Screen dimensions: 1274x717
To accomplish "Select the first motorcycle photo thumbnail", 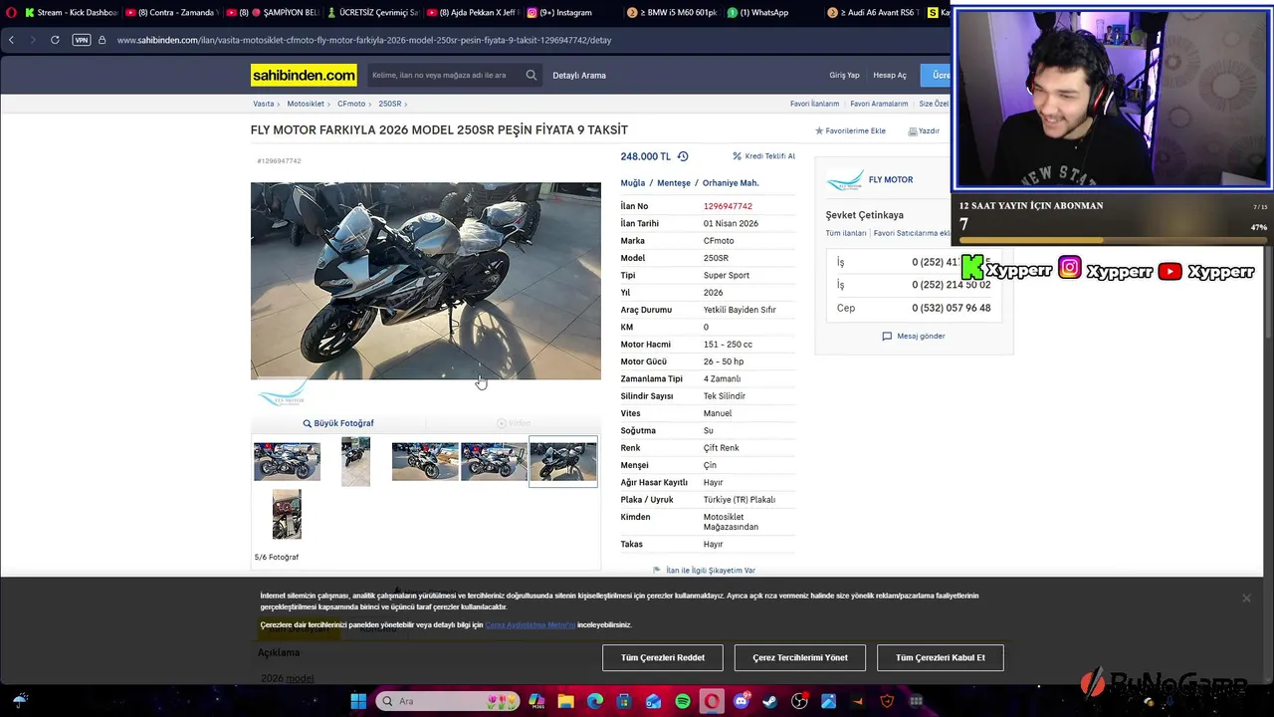I will [287, 462].
